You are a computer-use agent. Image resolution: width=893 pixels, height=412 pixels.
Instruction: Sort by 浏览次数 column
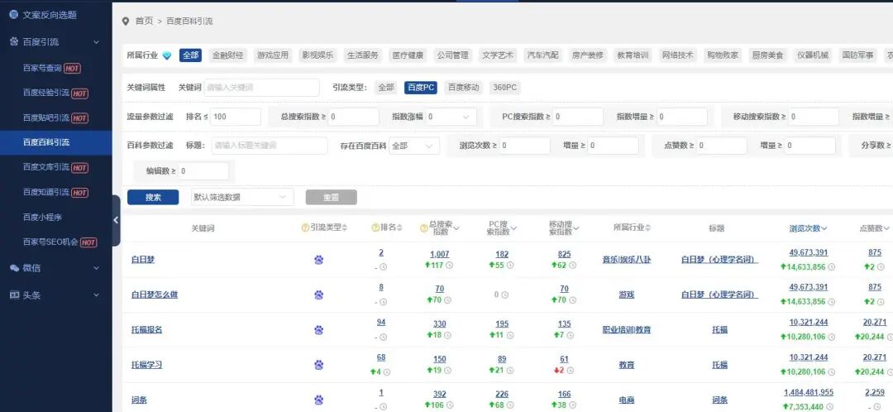[808, 228]
